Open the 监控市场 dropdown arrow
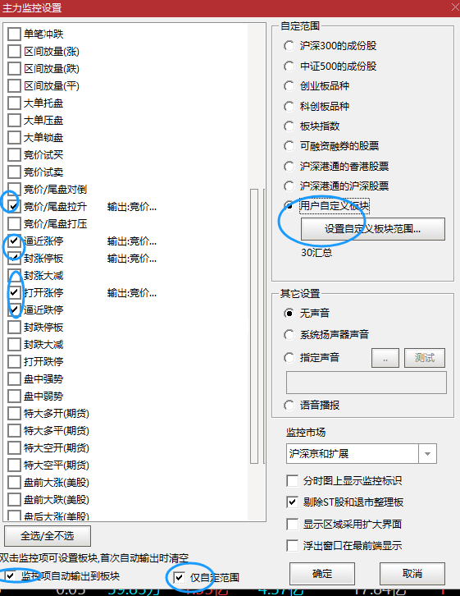Viewport: 460px width, 596px height. pos(427,453)
